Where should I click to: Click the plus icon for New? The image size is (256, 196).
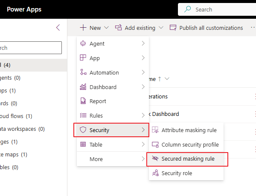83,28
